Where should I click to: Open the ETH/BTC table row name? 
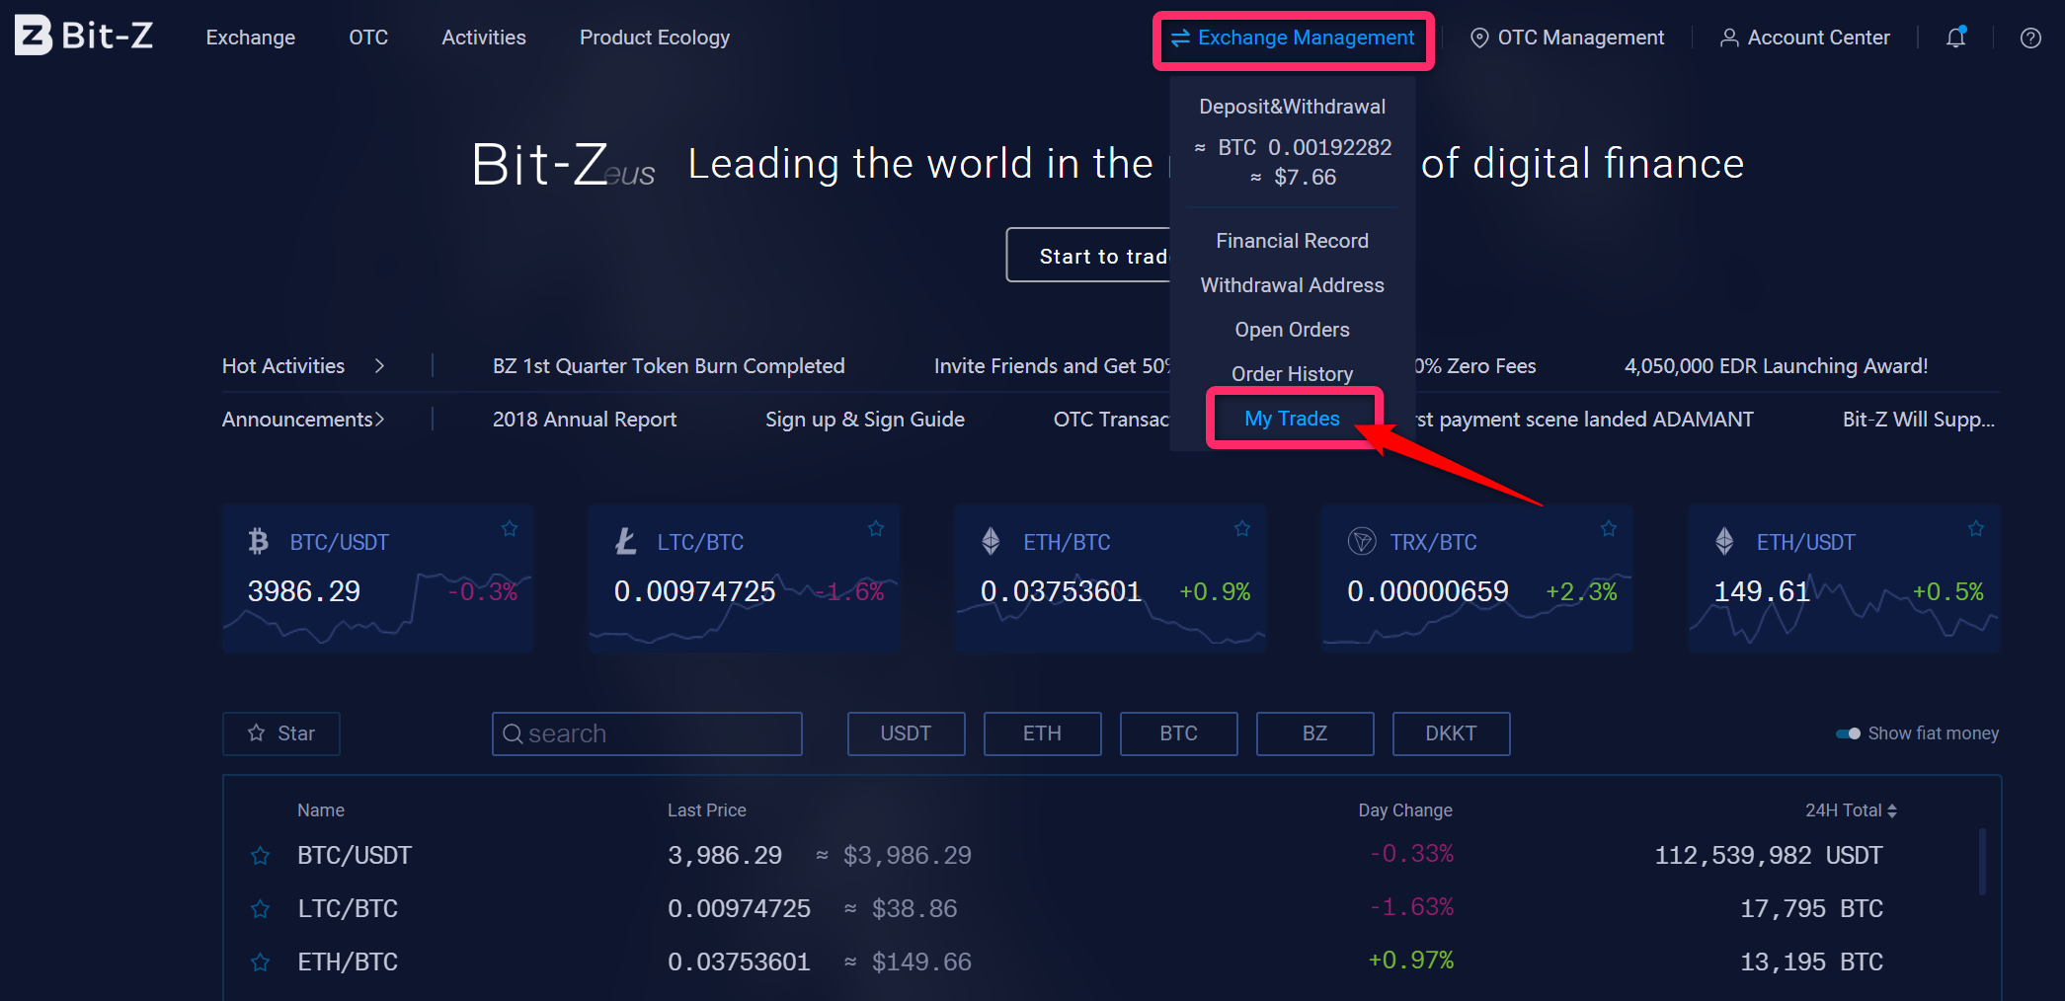tap(348, 962)
